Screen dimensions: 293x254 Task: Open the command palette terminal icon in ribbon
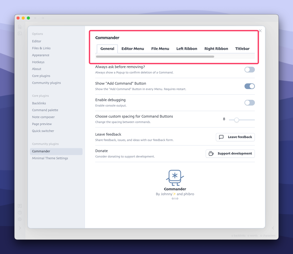pyautogui.click(x=20, y=34)
